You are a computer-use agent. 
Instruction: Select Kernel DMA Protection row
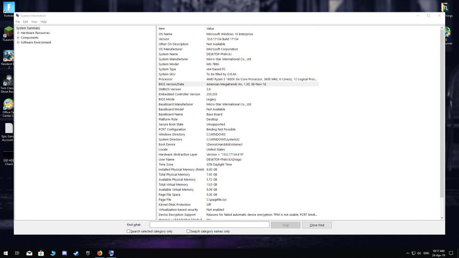[238, 204]
